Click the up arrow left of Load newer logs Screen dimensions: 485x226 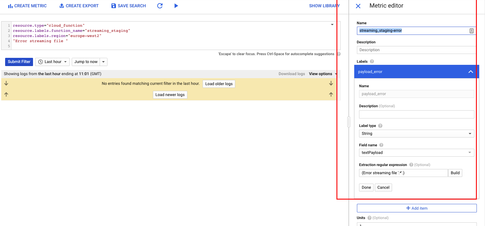6,95
